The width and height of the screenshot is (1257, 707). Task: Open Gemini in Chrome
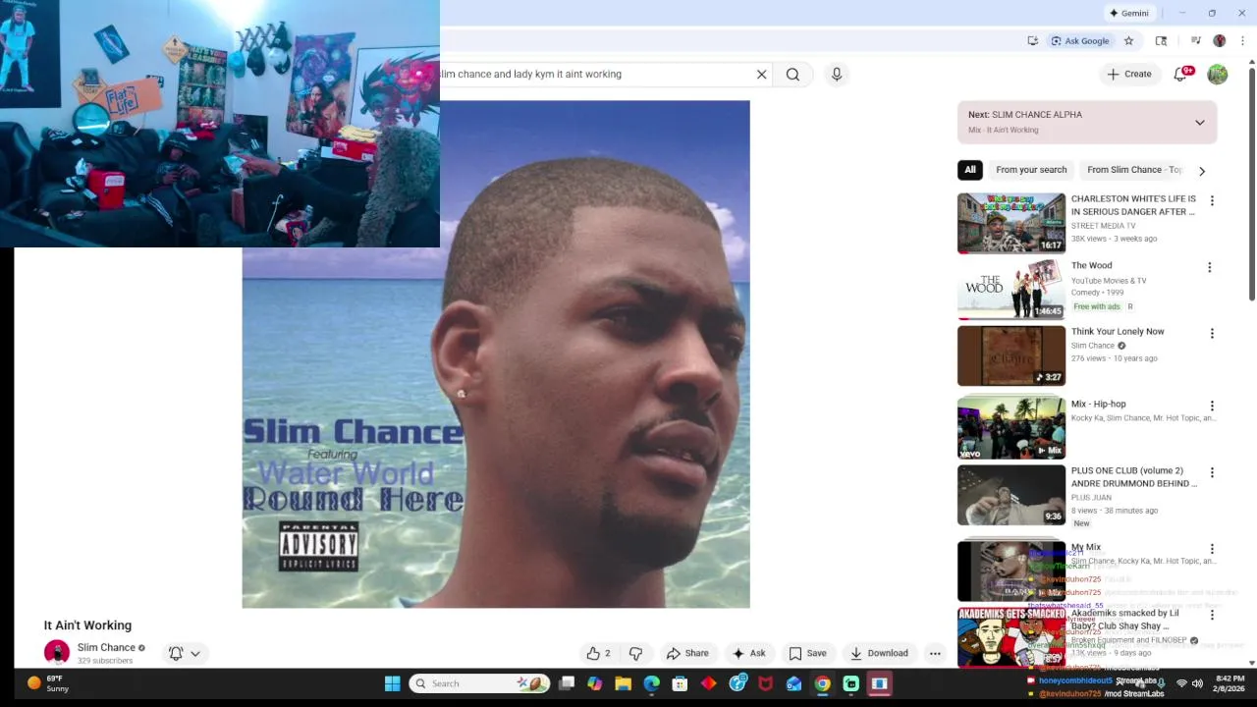click(1129, 13)
